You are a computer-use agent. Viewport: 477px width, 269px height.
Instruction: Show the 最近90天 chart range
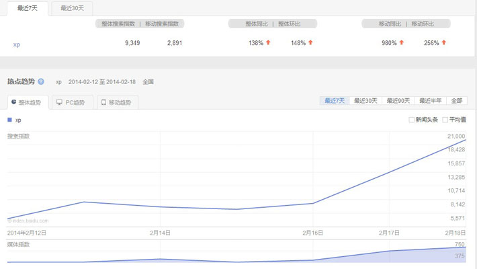(x=398, y=101)
